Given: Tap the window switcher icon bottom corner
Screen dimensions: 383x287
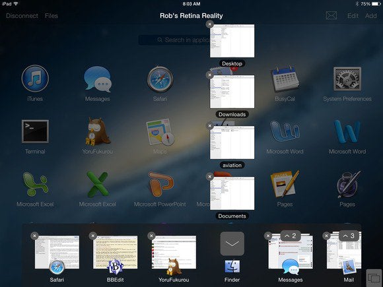Looking at the screenshot, I should [x=374, y=278].
